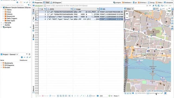Click the save map as image icon
The image size is (174, 98).
click(130, 93)
